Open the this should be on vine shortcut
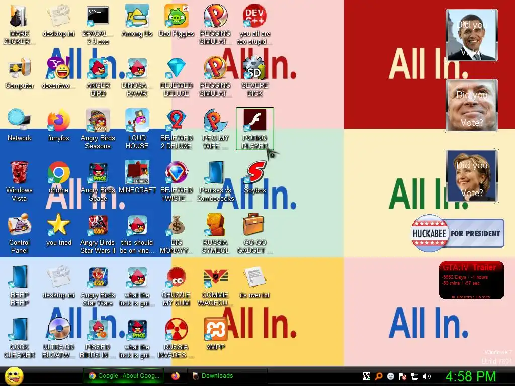This screenshot has width=515, height=386. pyautogui.click(x=137, y=233)
